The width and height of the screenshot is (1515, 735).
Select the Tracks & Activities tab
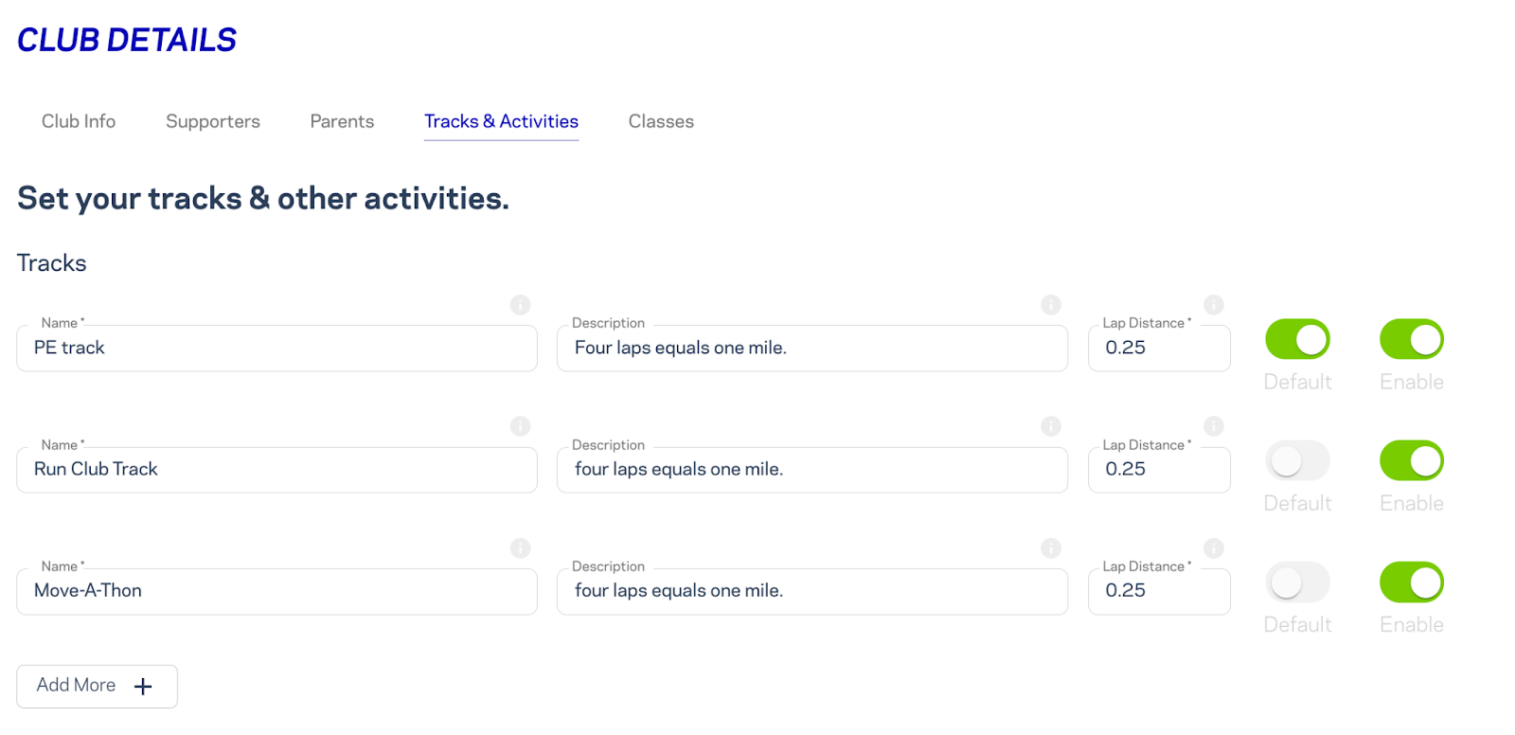501,121
